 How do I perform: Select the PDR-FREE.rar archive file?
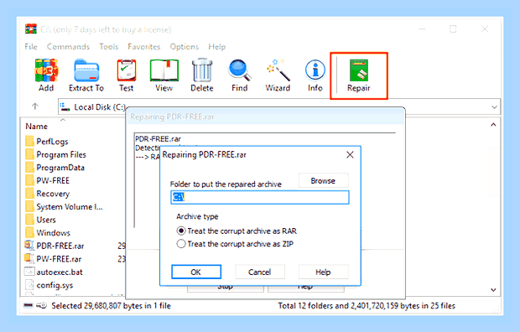click(x=55, y=246)
